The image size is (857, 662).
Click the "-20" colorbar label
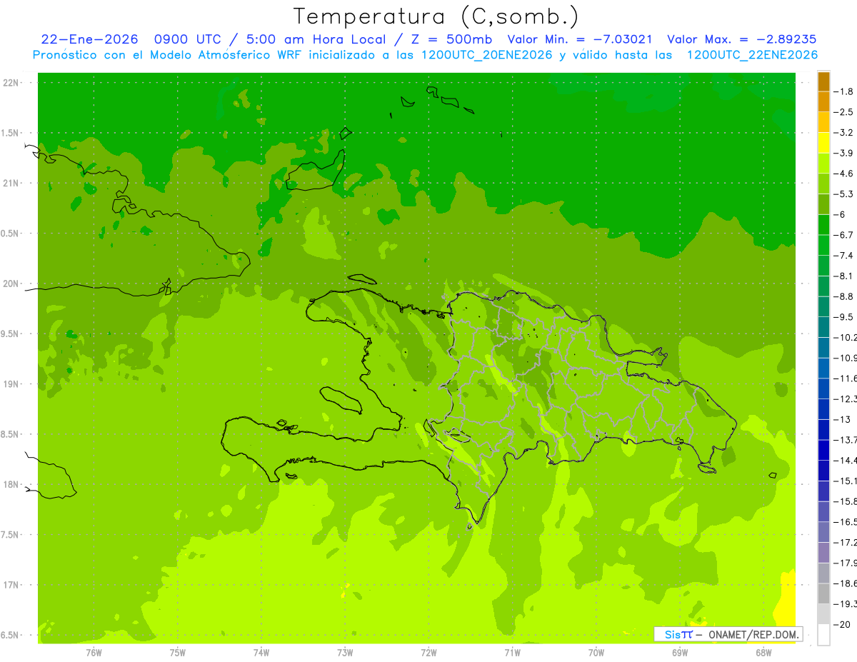pos(842,625)
